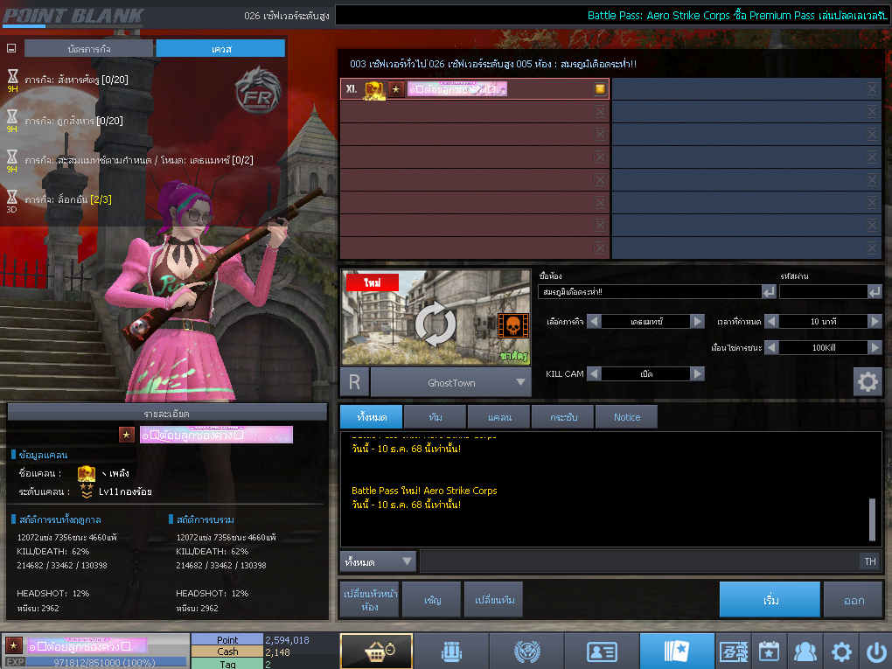Click the R random map button
The image size is (892, 669).
click(x=353, y=382)
